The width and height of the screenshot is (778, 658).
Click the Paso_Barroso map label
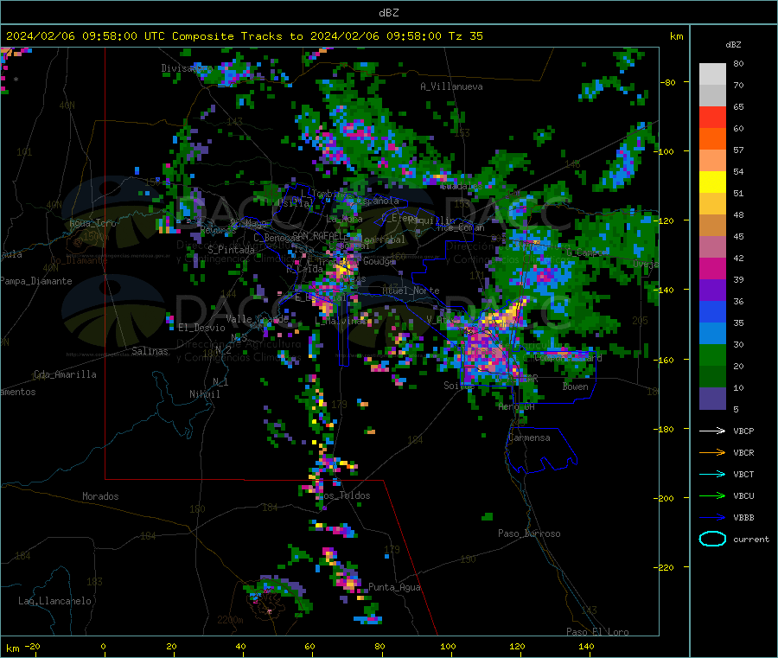click(529, 533)
